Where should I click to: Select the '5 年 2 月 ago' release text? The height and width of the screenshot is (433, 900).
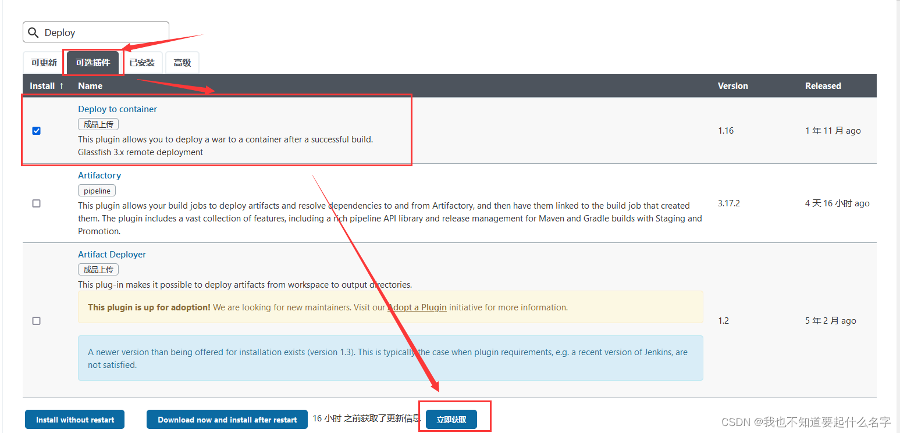(x=830, y=321)
